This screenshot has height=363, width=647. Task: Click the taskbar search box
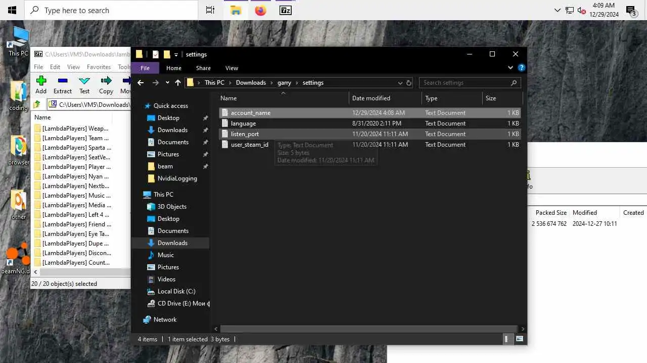[x=111, y=10]
